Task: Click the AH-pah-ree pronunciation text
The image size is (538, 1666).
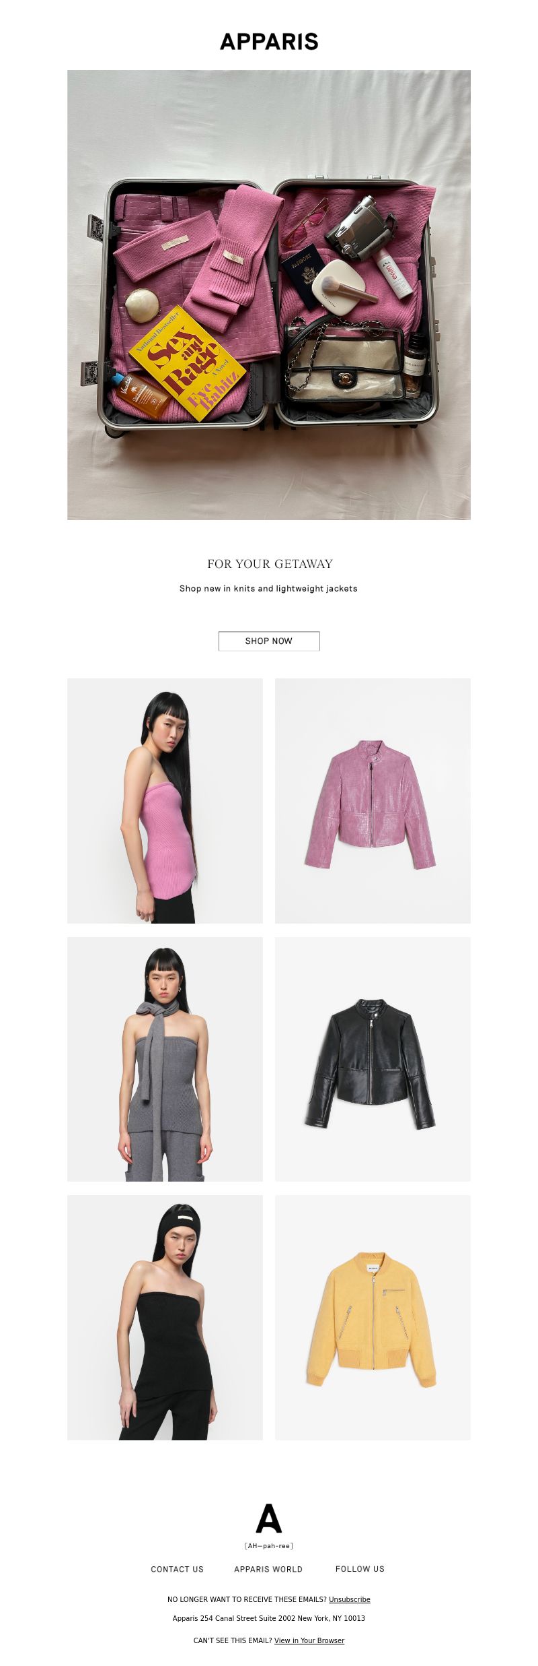Action: pos(269,1546)
